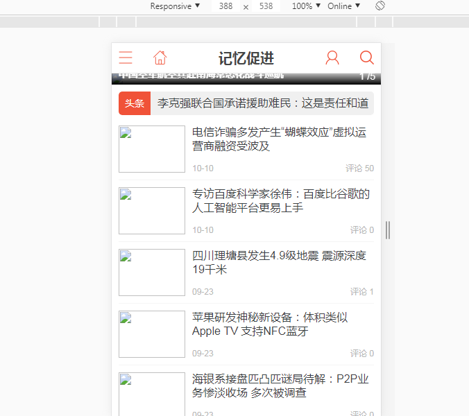Click the 记忆促进 site title
The width and height of the screenshot is (469, 416).
[x=246, y=58]
